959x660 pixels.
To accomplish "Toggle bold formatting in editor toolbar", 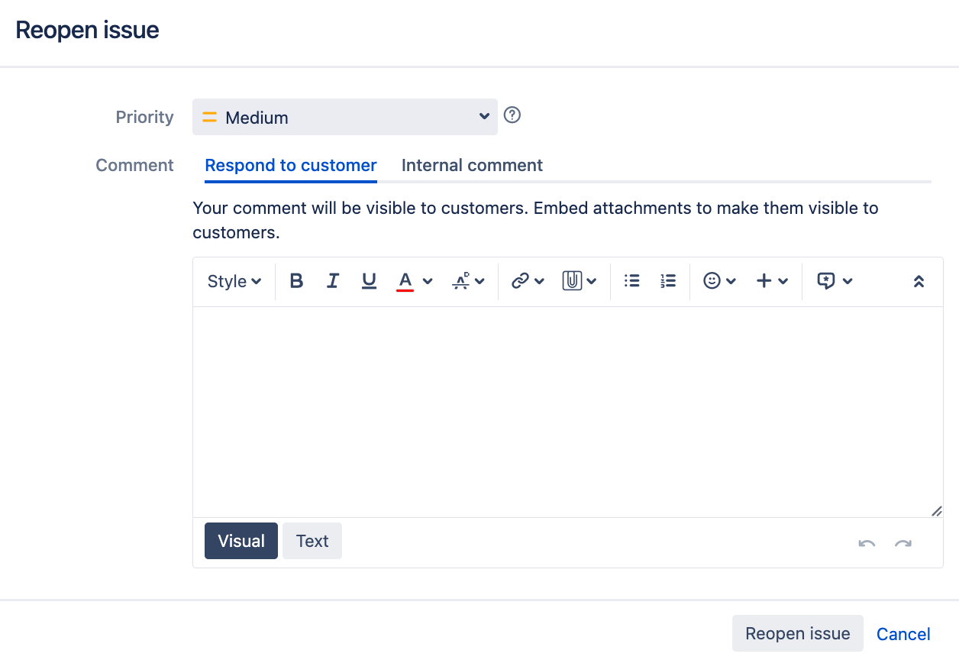I will click(297, 281).
